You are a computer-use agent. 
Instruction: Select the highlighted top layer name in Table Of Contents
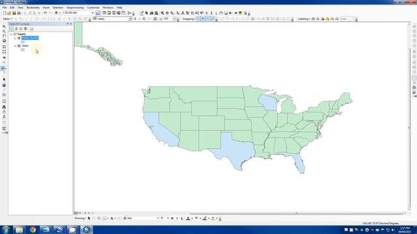[x=30, y=38]
